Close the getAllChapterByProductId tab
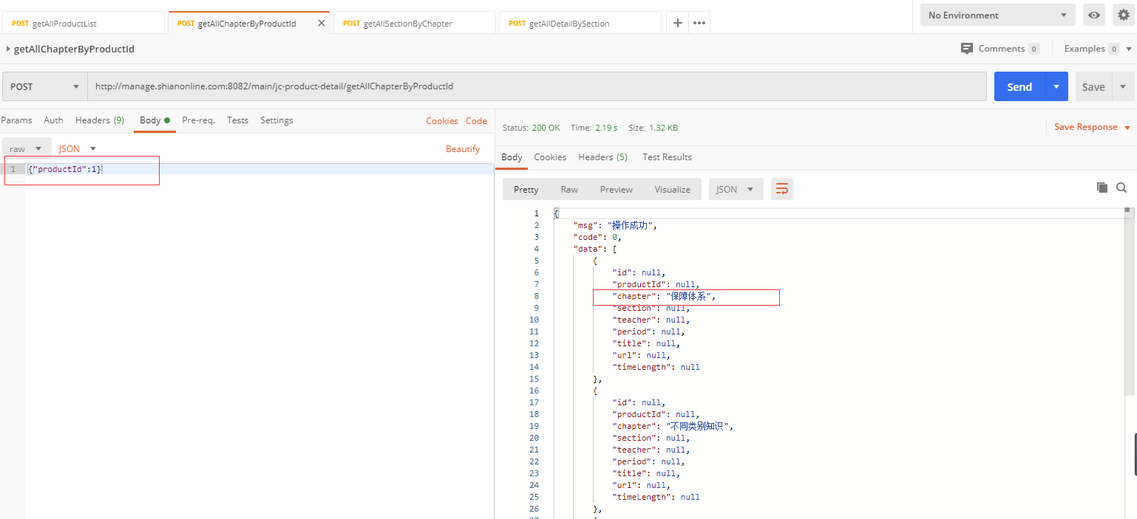The width and height of the screenshot is (1137, 519). 321,23
